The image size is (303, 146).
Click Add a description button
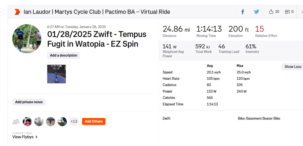tap(64, 55)
